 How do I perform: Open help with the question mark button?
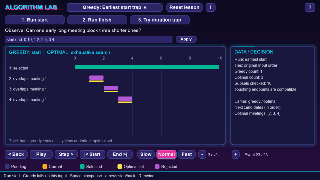(310, 7)
